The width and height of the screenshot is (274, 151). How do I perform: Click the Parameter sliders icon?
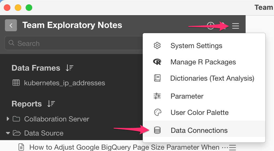point(157,96)
